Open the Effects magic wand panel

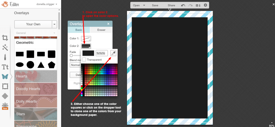point(5,48)
